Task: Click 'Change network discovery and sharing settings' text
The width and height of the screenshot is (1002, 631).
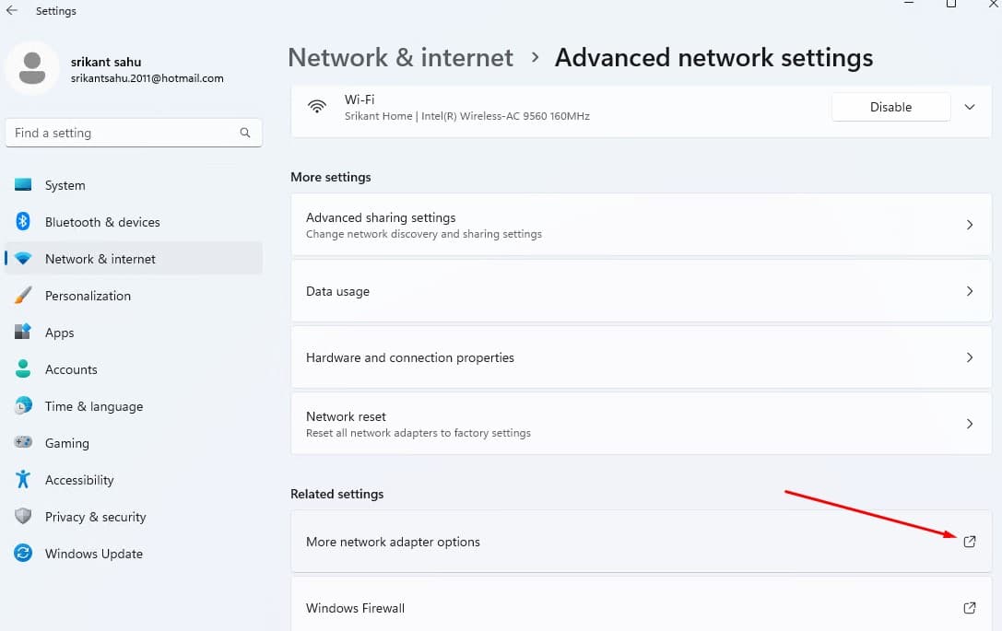Action: tap(424, 234)
